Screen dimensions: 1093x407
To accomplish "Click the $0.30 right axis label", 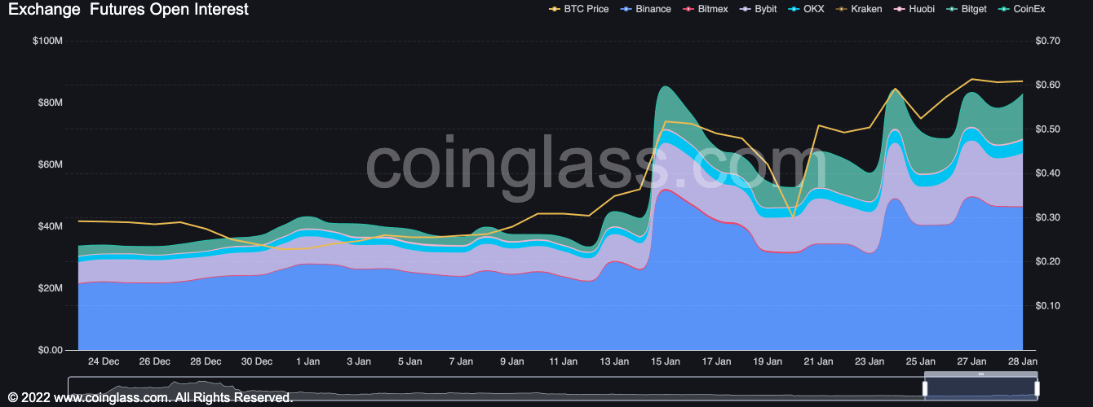I will [1047, 217].
